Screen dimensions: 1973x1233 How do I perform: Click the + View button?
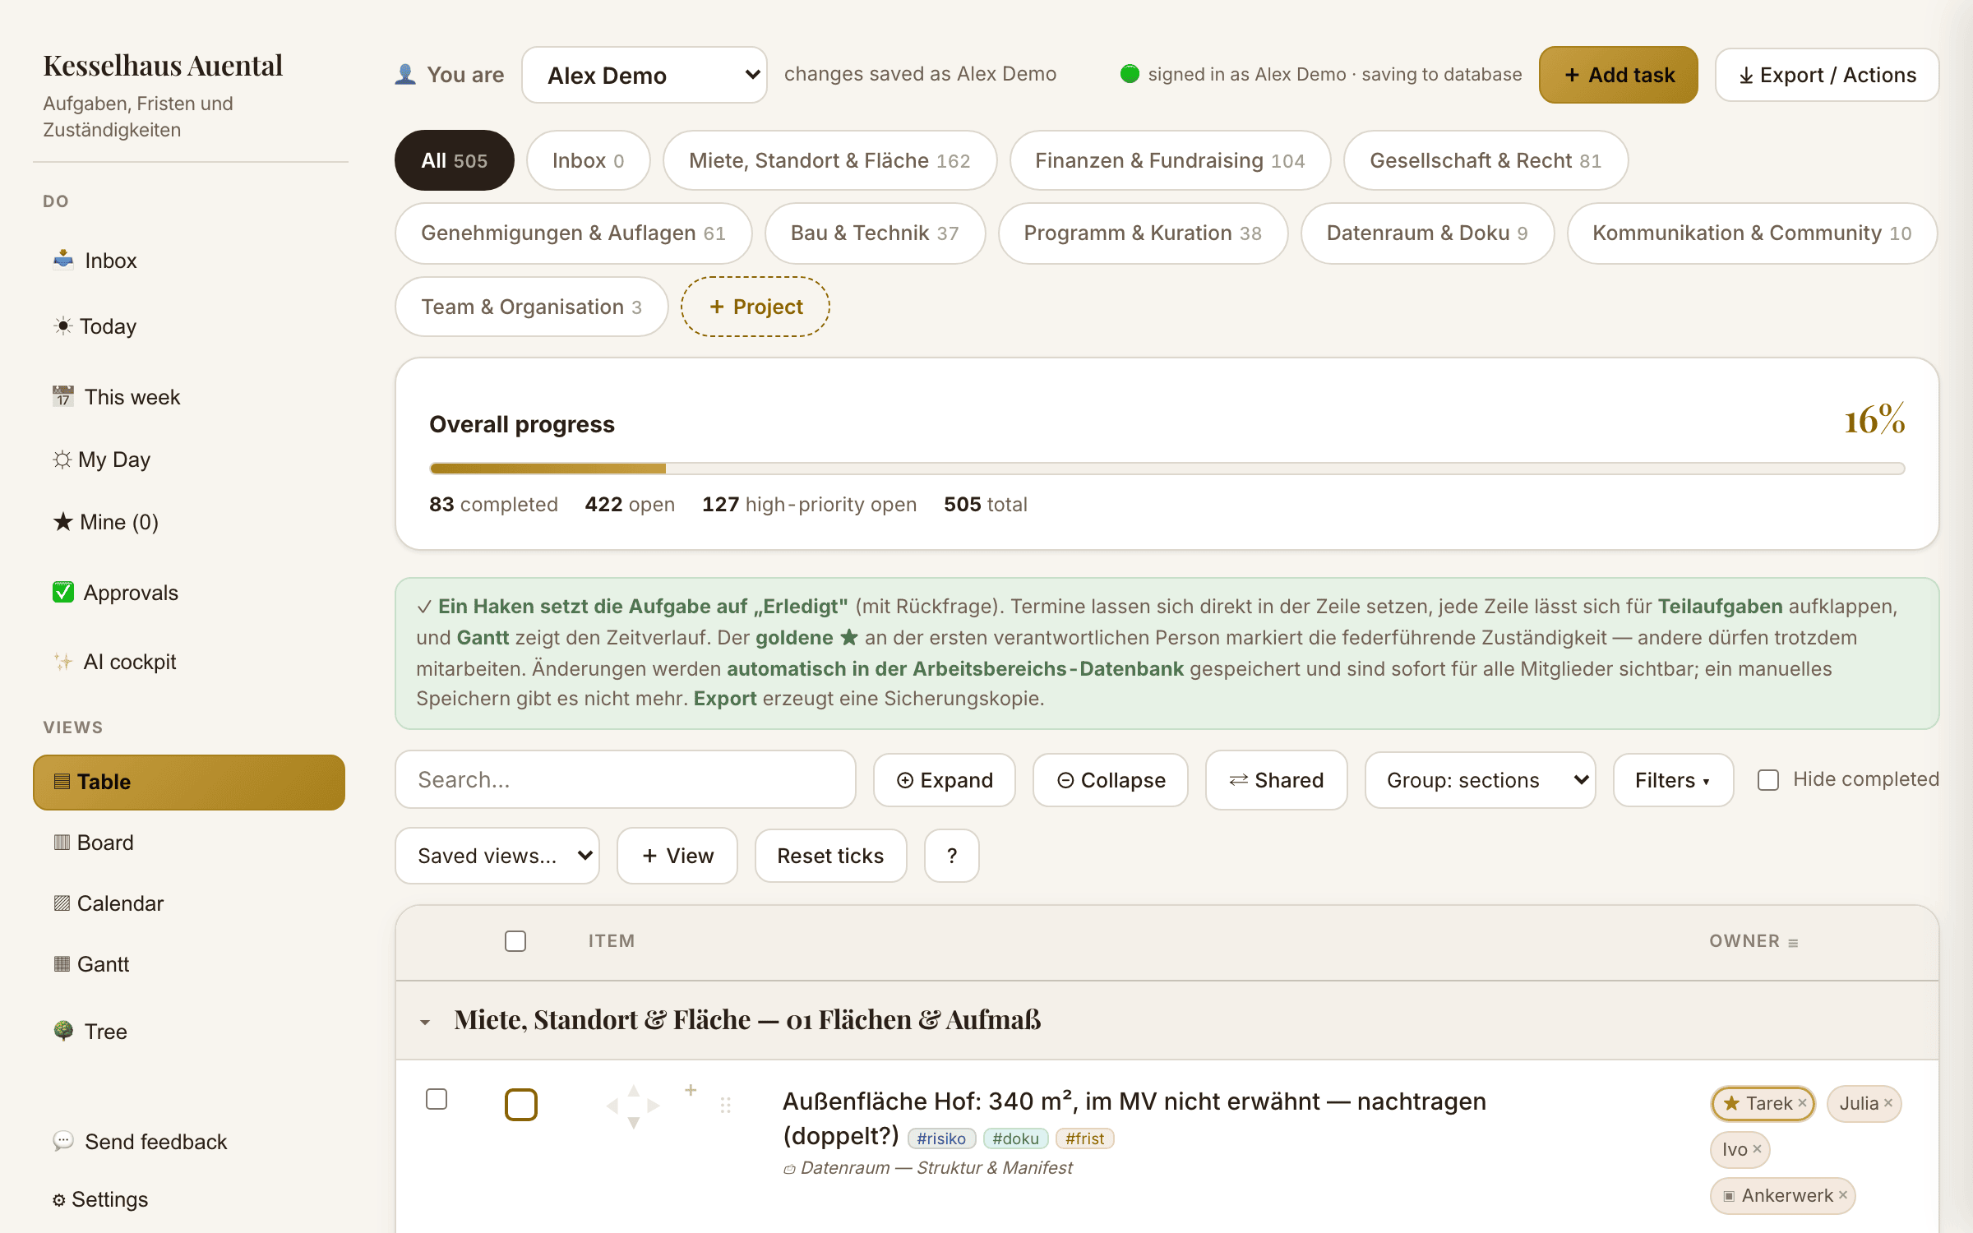677,856
